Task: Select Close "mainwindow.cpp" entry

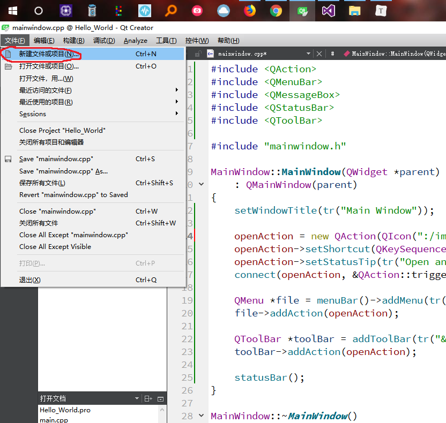Action: point(93,211)
